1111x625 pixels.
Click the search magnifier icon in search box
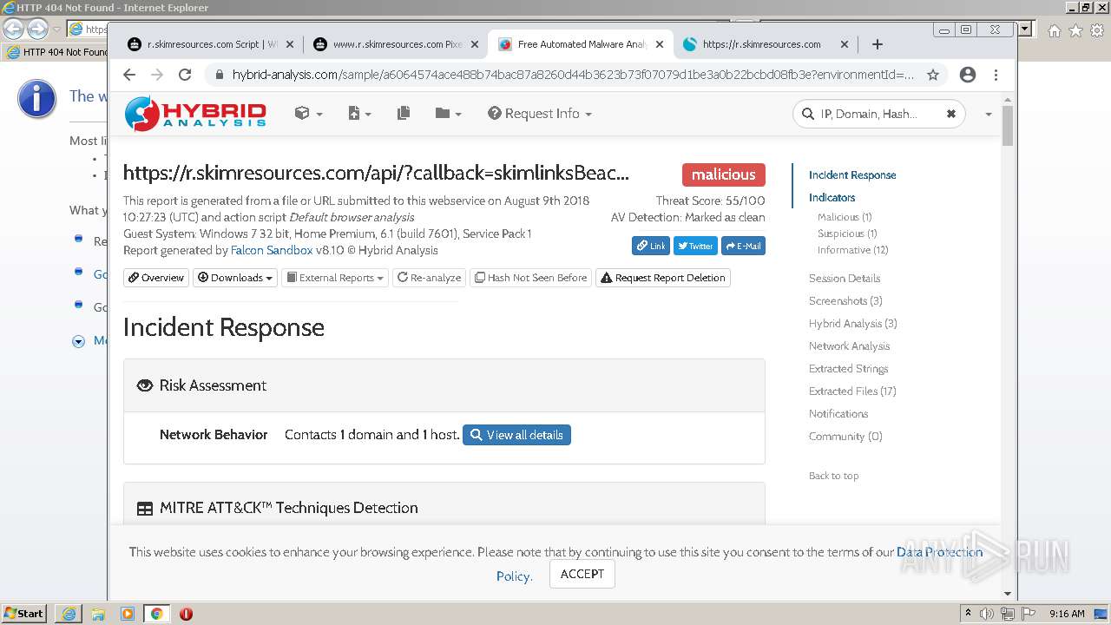point(807,114)
